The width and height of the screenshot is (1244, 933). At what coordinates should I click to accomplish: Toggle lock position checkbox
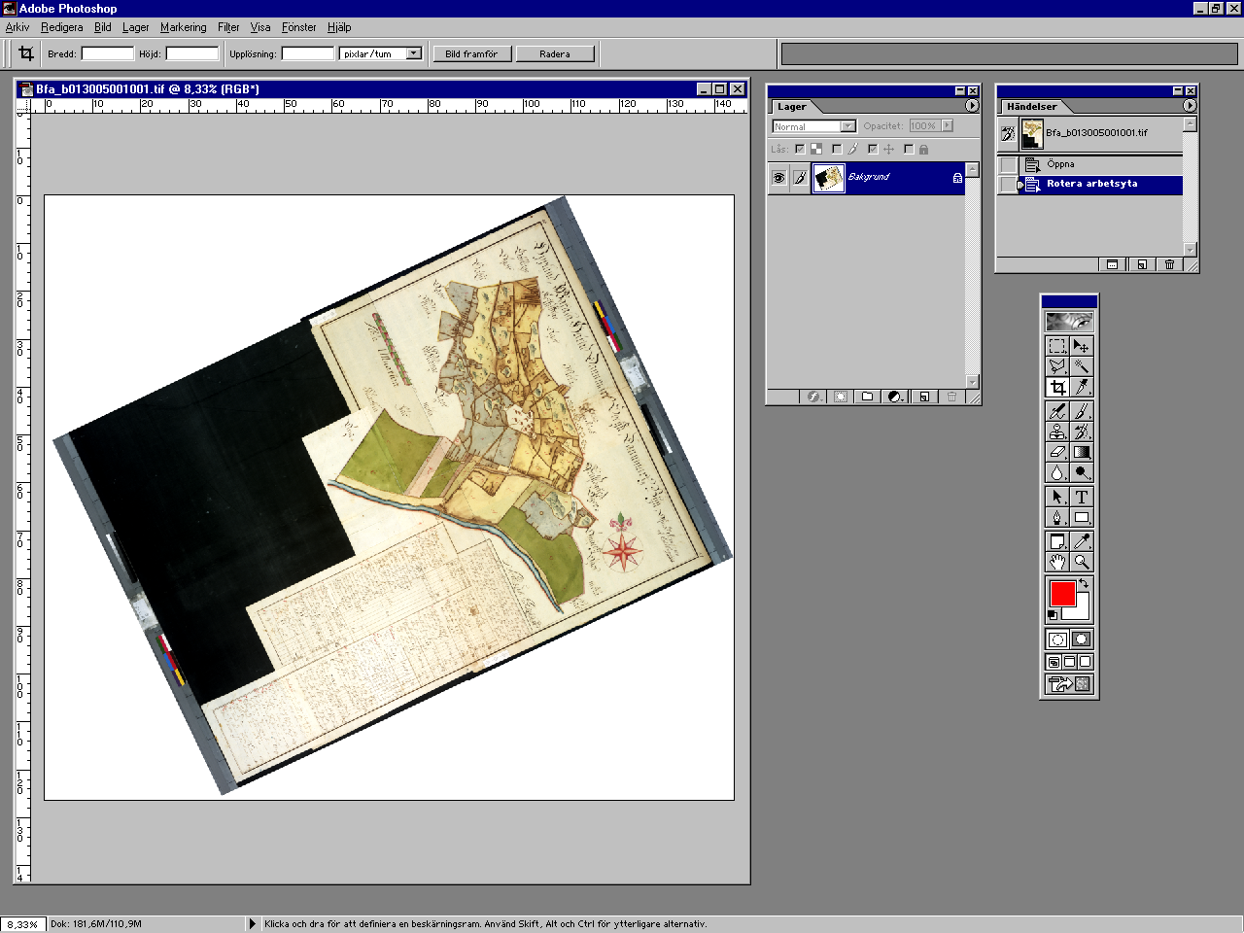click(x=873, y=149)
